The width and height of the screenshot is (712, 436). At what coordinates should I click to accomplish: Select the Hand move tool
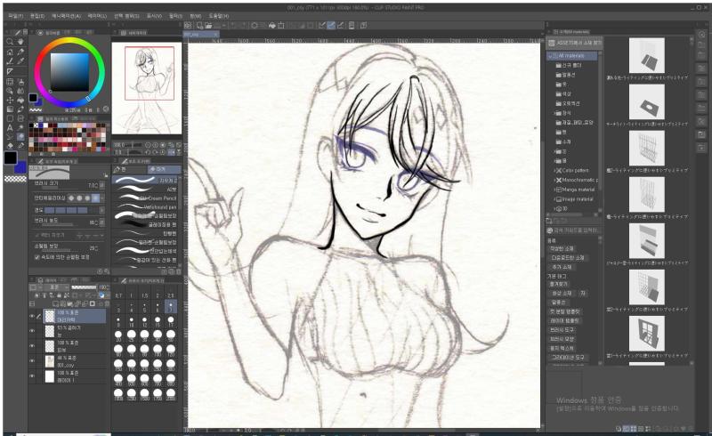click(x=20, y=42)
